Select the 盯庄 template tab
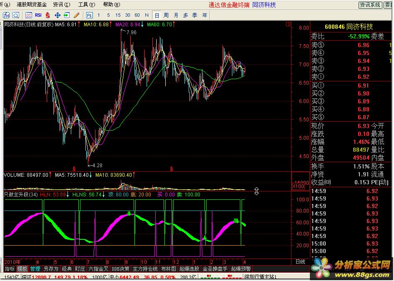 point(80,269)
